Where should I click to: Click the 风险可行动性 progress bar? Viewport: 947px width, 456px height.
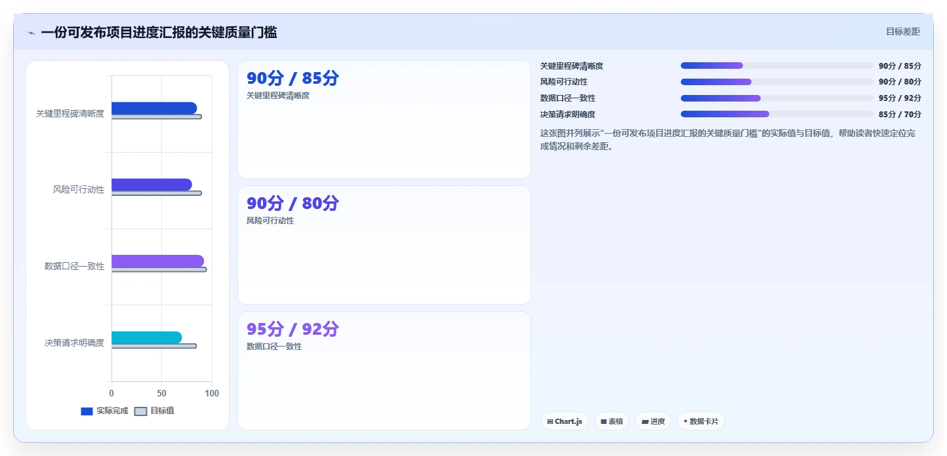tap(777, 82)
